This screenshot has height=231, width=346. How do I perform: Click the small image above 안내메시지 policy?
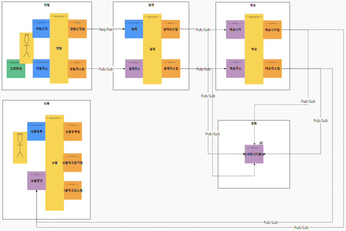[261, 143]
